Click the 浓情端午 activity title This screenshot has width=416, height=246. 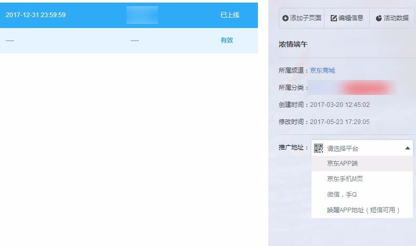[x=293, y=44]
